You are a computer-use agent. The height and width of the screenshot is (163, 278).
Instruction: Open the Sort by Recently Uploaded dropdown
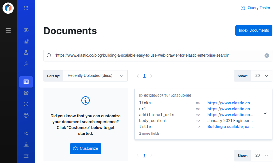point(95,76)
